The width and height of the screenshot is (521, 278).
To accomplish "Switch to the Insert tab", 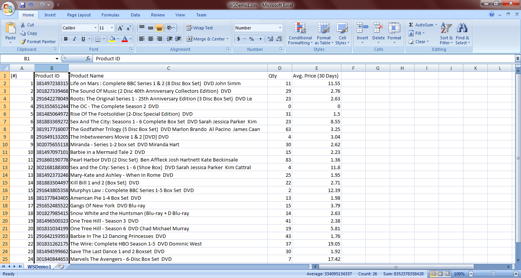I will [50, 15].
